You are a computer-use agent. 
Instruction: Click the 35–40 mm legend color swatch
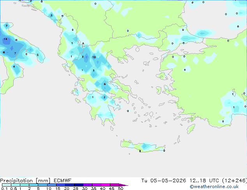[x=96, y=185]
